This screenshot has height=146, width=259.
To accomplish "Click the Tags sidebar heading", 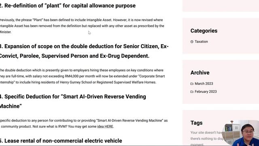I will click(x=196, y=123).
